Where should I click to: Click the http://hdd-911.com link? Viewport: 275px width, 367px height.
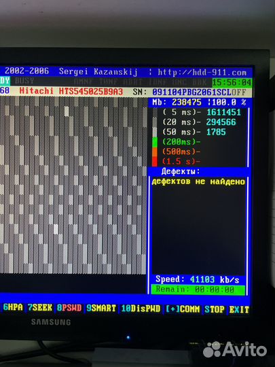click(x=202, y=73)
